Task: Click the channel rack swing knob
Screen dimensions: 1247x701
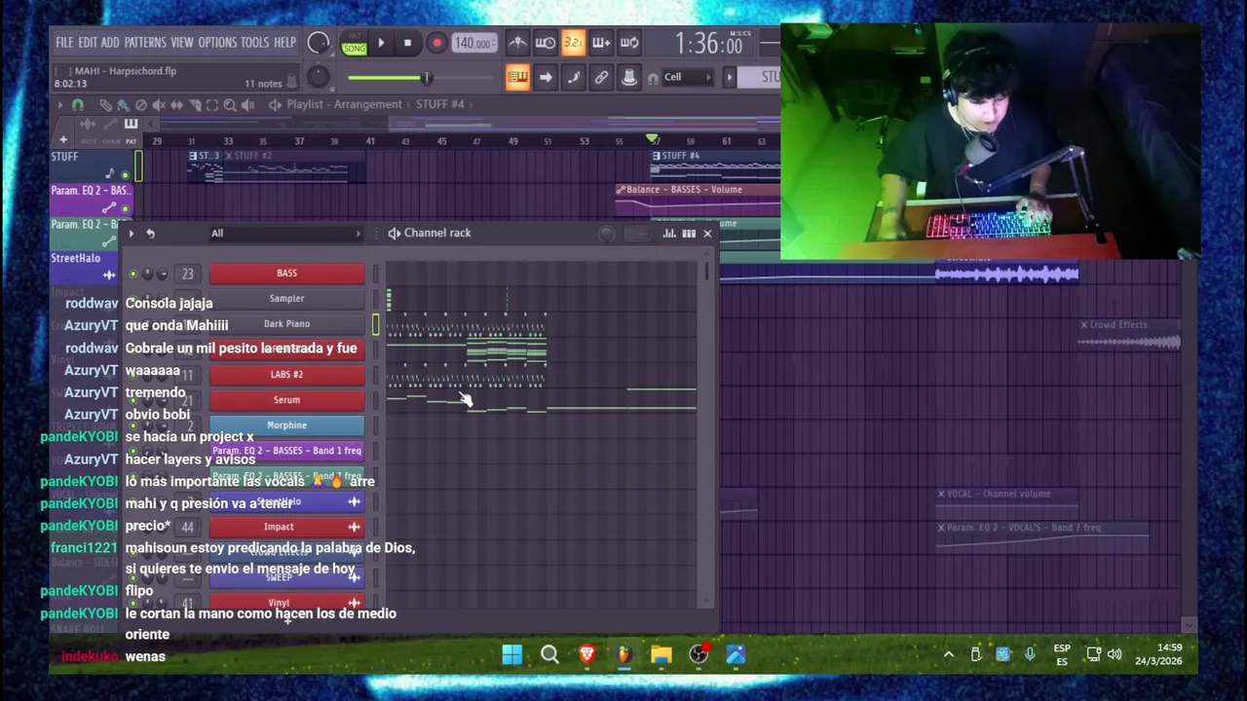Action: click(606, 233)
